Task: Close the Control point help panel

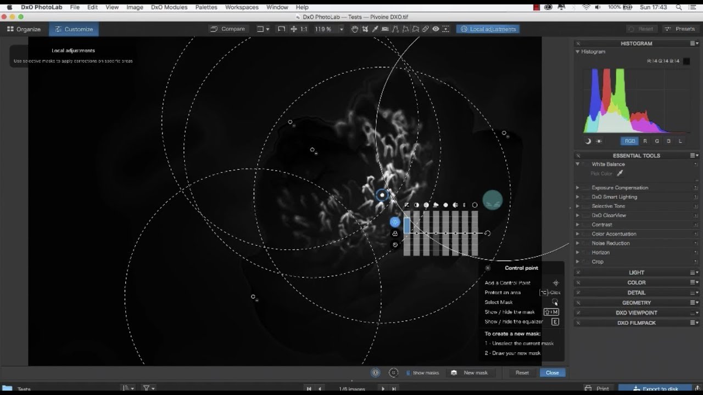Action: pyautogui.click(x=487, y=268)
